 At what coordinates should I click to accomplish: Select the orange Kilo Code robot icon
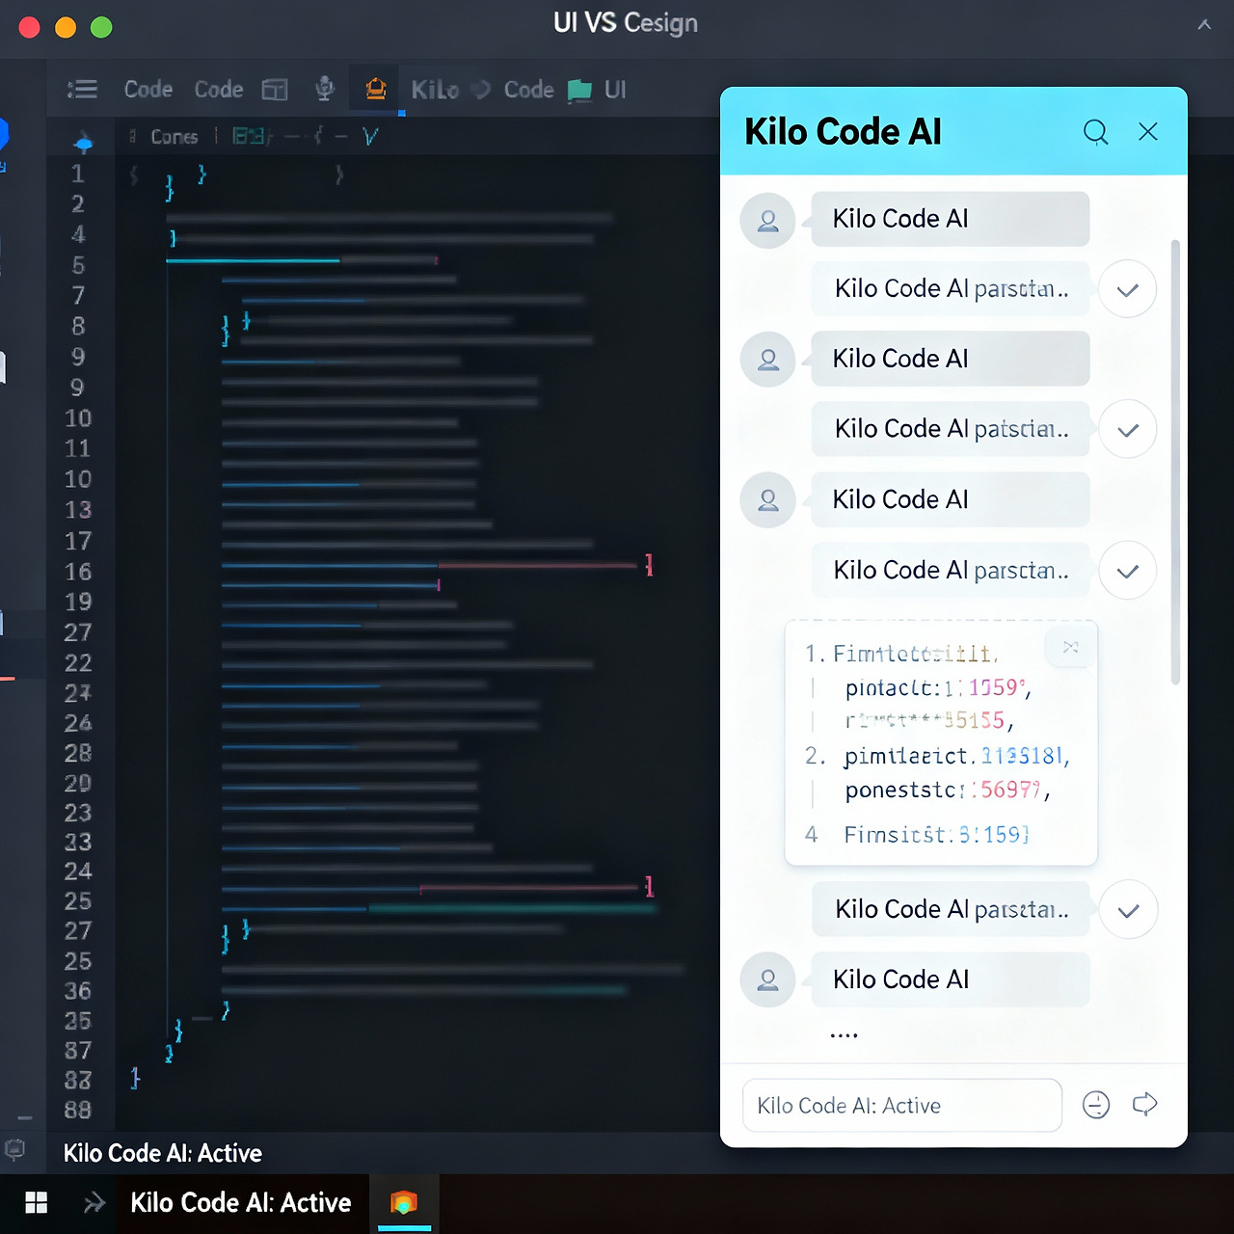point(374,88)
